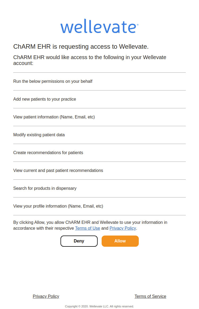The height and width of the screenshot is (309, 199).
Task: Click the 'Add new patients to your practice' row
Action: (45, 99)
